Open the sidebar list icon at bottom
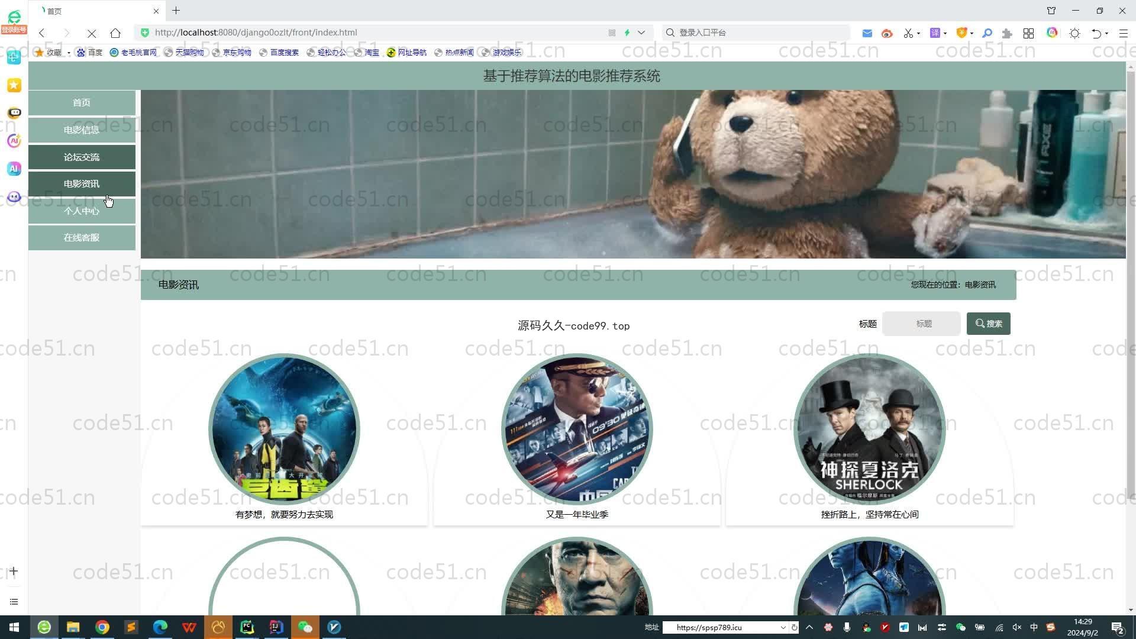The image size is (1136, 639). (14, 602)
